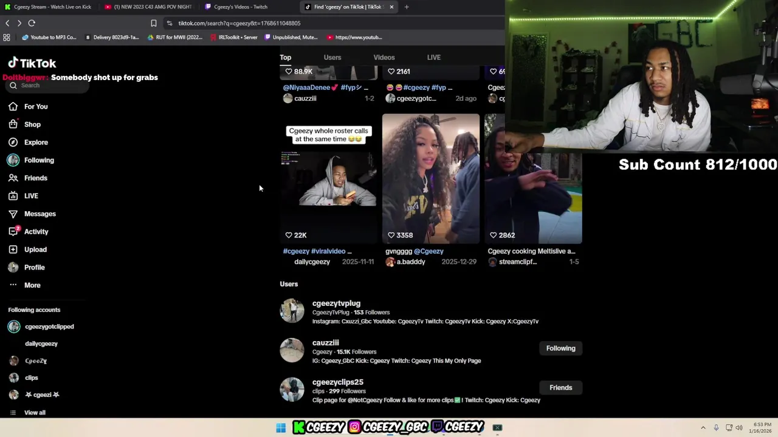778x437 pixels.
Task: Click the heart on the 2862 video
Action: click(493, 235)
